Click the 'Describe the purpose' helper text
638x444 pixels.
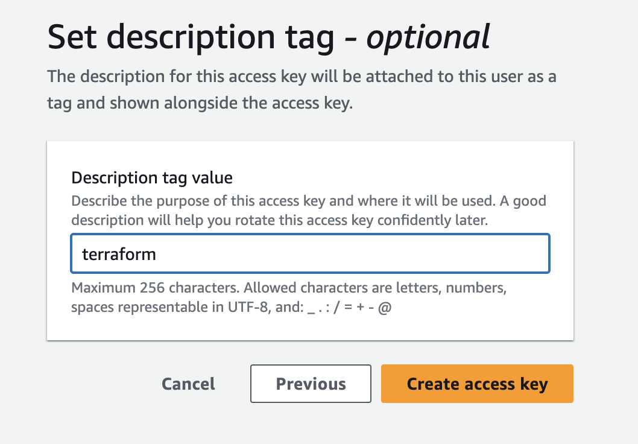click(x=181, y=201)
